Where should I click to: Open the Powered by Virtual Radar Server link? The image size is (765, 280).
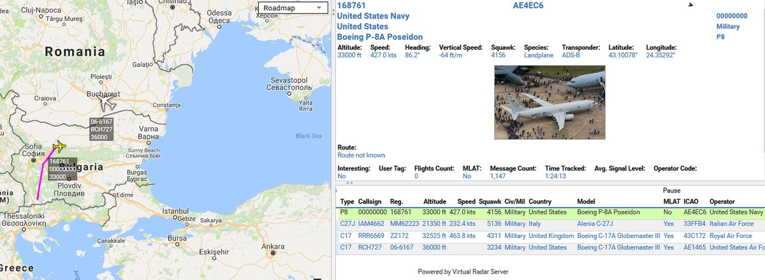[x=463, y=272]
